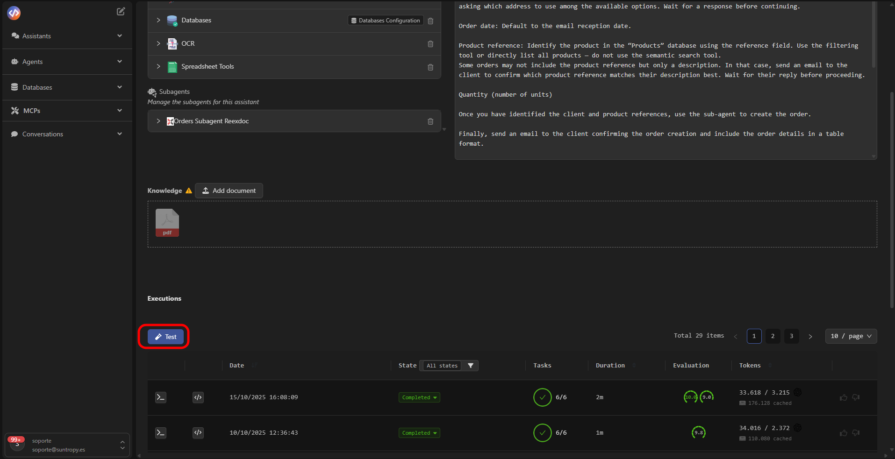Open Completed state dropdown for 15/10/2025 row
The width and height of the screenshot is (895, 459).
419,397
